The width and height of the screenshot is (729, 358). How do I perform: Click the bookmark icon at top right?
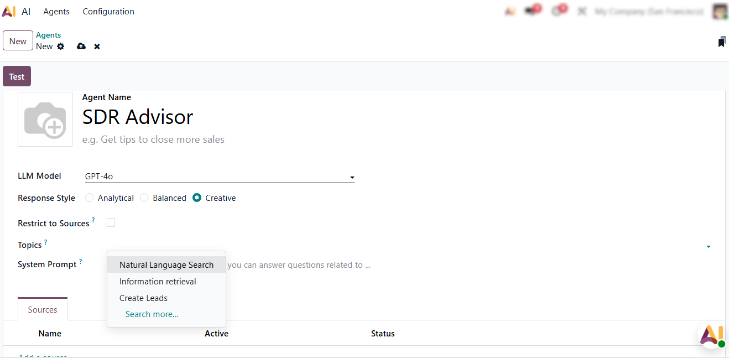(721, 41)
